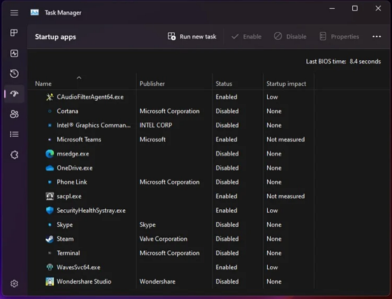Click Wondershare publisher cell
Viewport: 392px width, 299px height.
(x=157, y=282)
